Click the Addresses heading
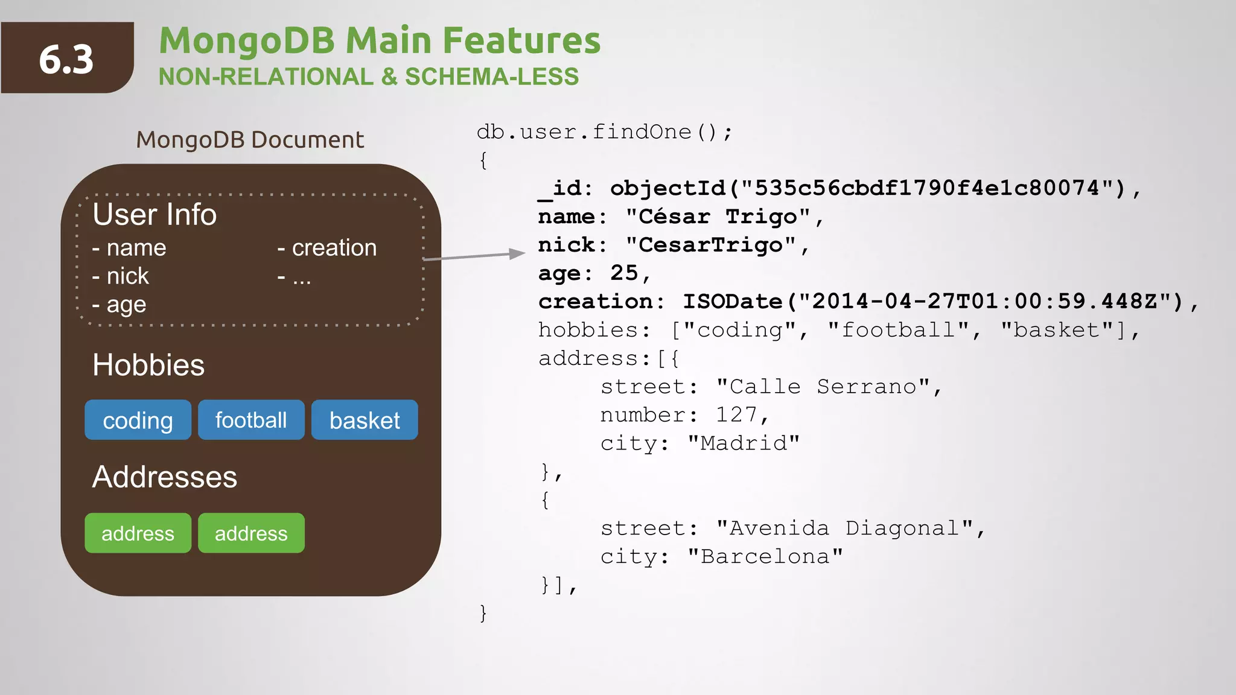Image resolution: width=1236 pixels, height=695 pixels. 164,477
